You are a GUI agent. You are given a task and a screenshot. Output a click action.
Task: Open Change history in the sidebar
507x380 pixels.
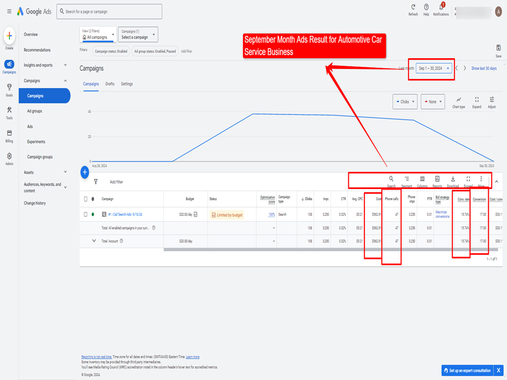[34, 203]
